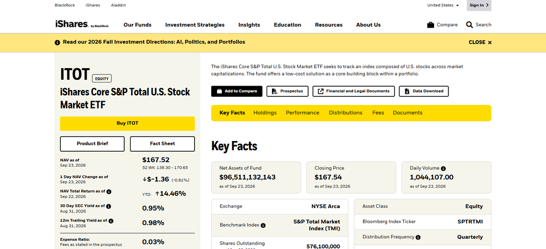Click the iShares by BlackRock logo
546x249 pixels.
[x=82, y=24]
